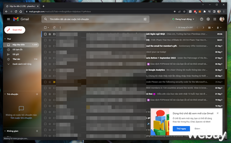This screenshot has height=143, width=231.
Task: Open the Google apps grid
Action: 215,19
